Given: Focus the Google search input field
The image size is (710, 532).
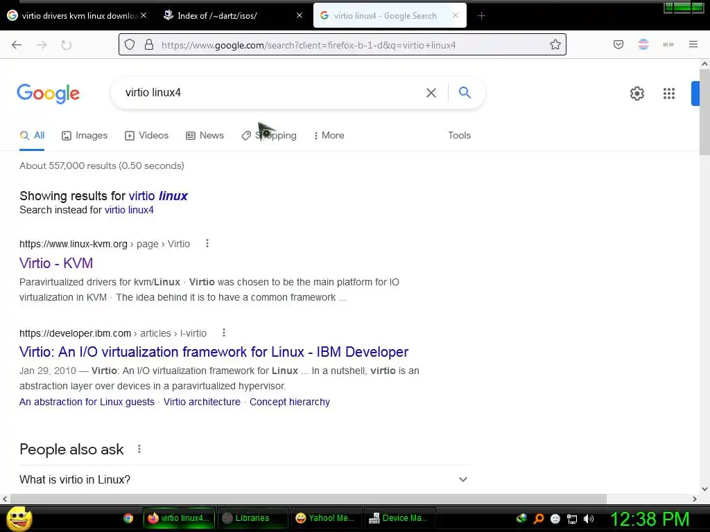Looking at the screenshot, I should (272, 93).
